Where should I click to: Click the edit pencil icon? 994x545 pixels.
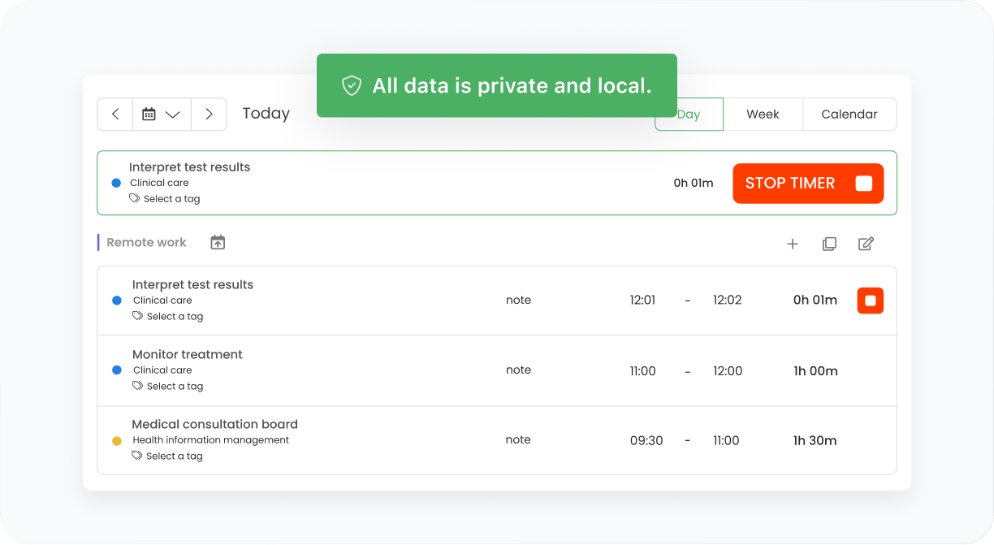[x=866, y=244]
